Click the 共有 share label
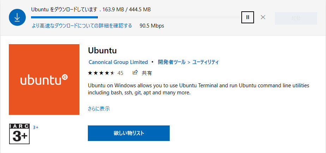326x153 pixels. tap(147, 73)
